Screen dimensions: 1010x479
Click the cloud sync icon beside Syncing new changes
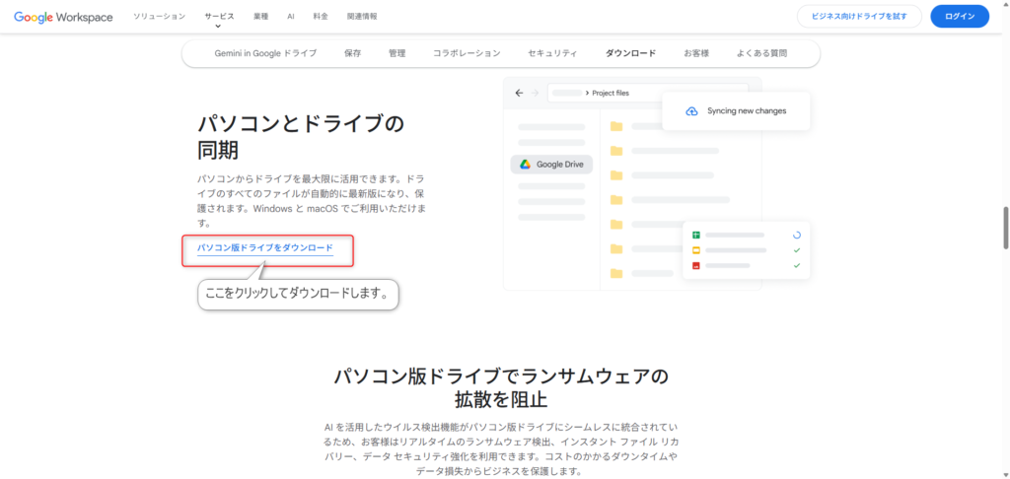tap(691, 111)
